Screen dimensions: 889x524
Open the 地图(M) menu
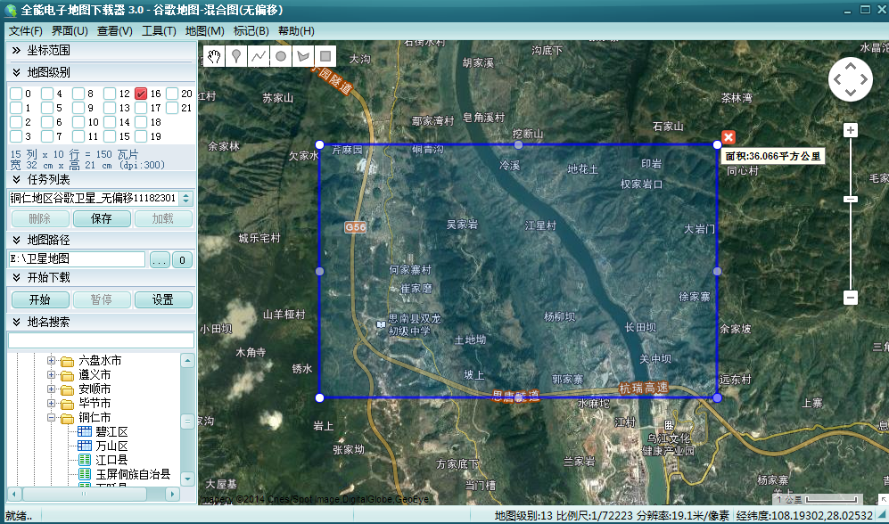205,30
